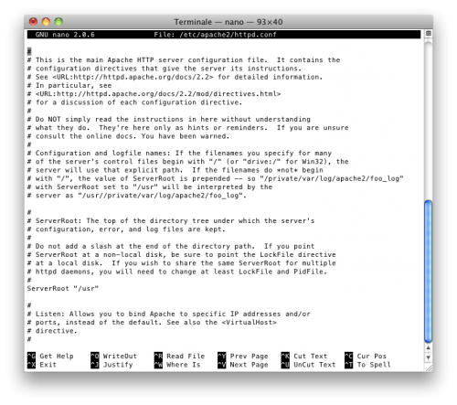Image resolution: width=457 pixels, height=405 pixels.
Task: Click the ^R Read File shortcut
Action: click(x=179, y=356)
